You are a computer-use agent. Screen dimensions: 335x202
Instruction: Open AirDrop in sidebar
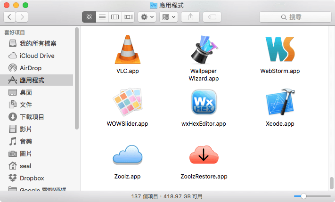[x=37, y=68]
